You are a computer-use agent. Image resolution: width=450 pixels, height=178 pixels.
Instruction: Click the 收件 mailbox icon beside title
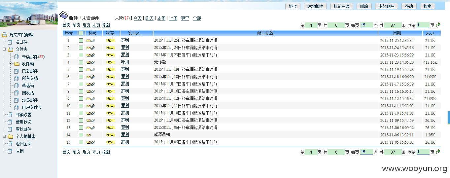pos(64,16)
